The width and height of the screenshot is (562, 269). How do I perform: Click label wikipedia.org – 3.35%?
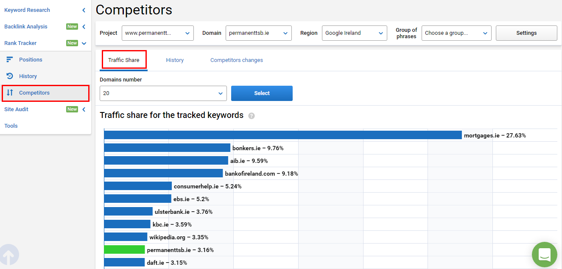tap(179, 237)
